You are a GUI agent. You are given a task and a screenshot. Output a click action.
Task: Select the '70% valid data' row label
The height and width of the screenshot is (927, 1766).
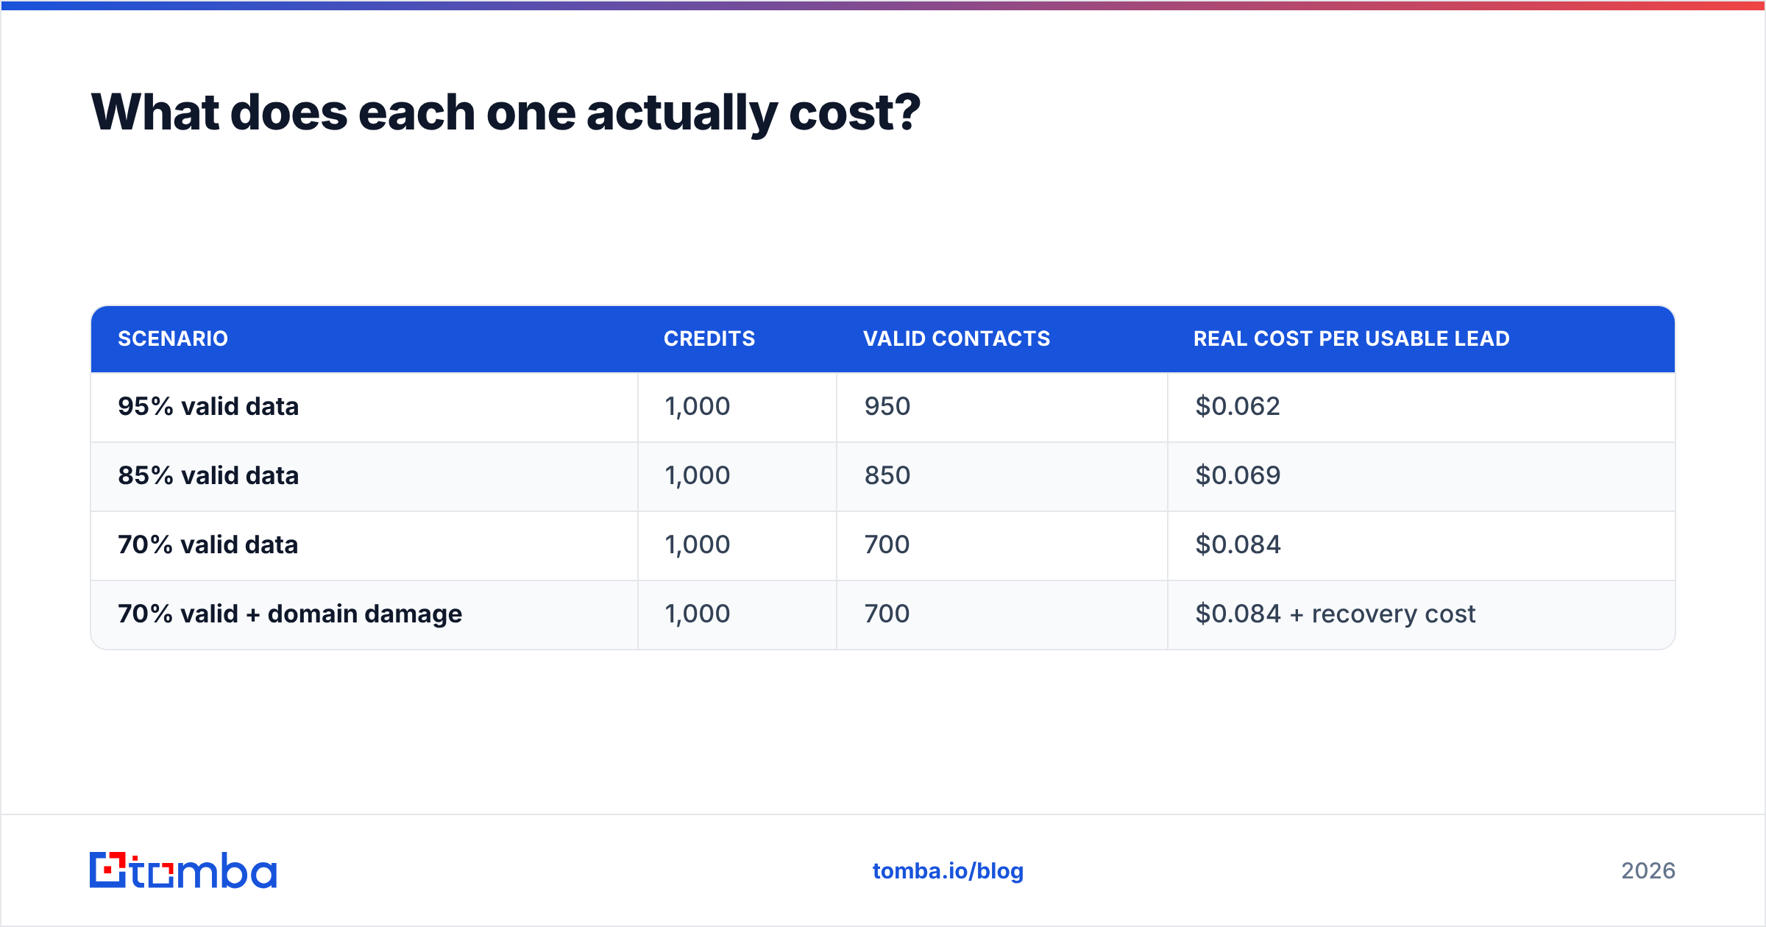point(208,544)
